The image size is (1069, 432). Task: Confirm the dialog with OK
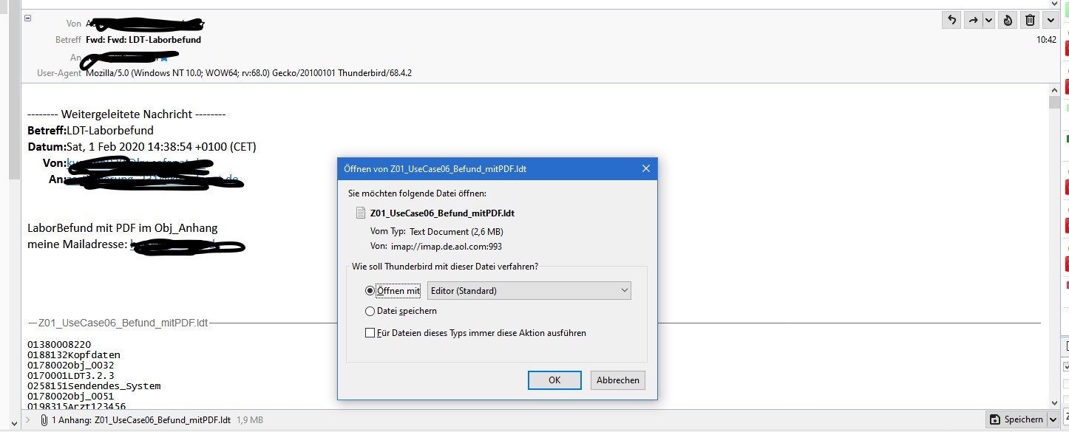[x=554, y=380]
